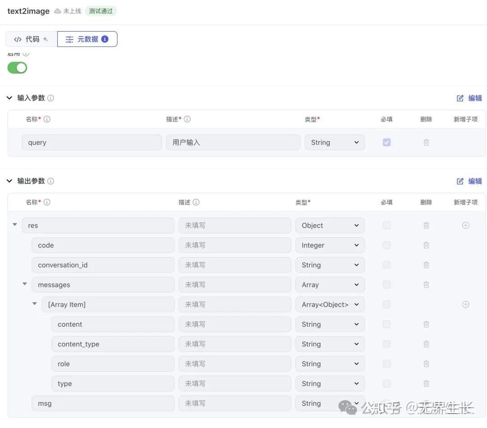
Task: Open Integer type dropdown for code
Action: (330, 245)
